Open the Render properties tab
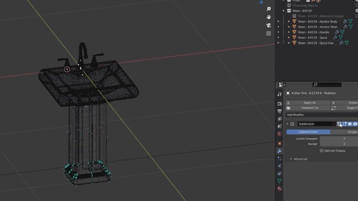The width and height of the screenshot is (358, 201). click(279, 104)
